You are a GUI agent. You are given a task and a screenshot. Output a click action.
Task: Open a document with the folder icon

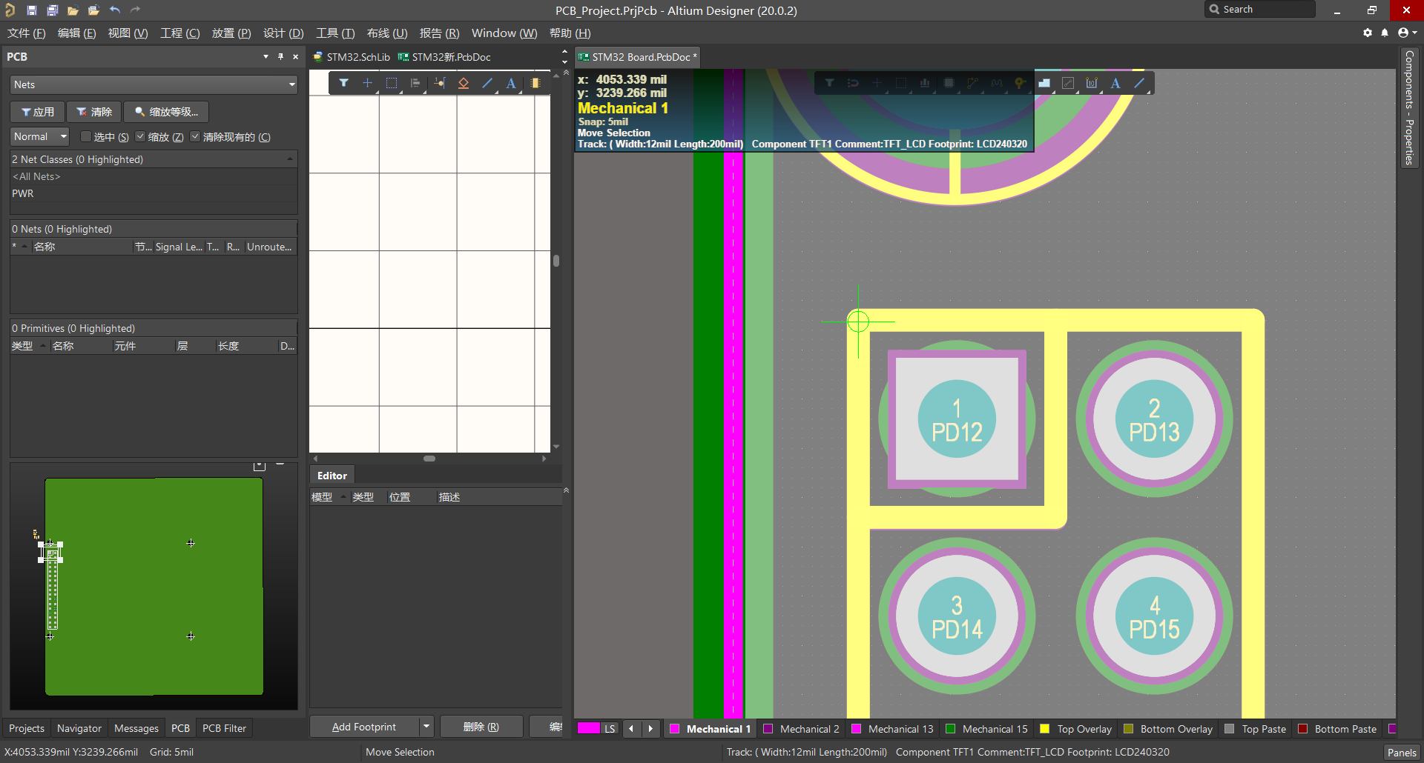coord(73,10)
